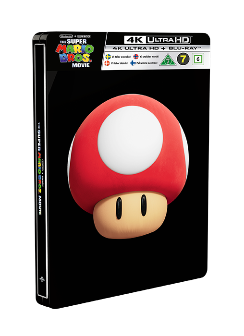The height and width of the screenshot is (336, 244).
Task: Click the 'Vi talar svenska!' text
Action: pyautogui.click(x=121, y=57)
